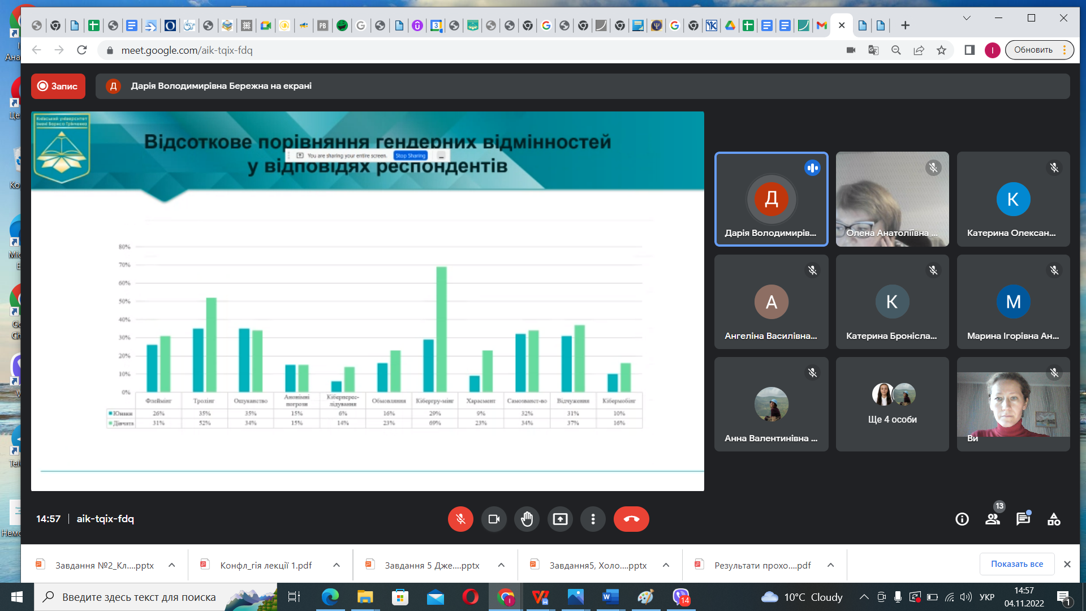Image resolution: width=1086 pixels, height=611 pixels.
Task: Open more options three-dot menu
Action: [593, 519]
